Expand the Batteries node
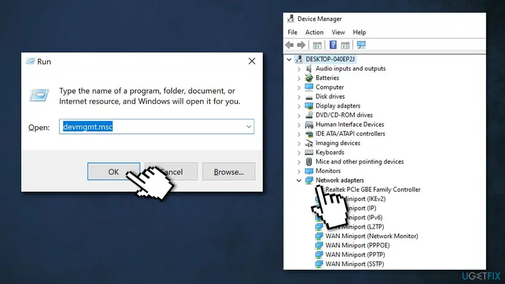 coord(299,78)
